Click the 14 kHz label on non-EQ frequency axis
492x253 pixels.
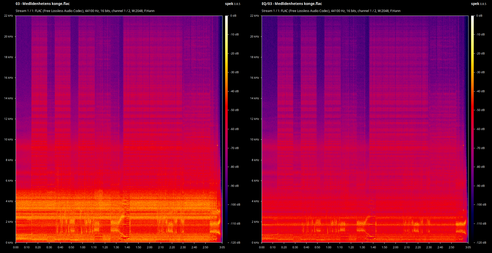coord(9,98)
